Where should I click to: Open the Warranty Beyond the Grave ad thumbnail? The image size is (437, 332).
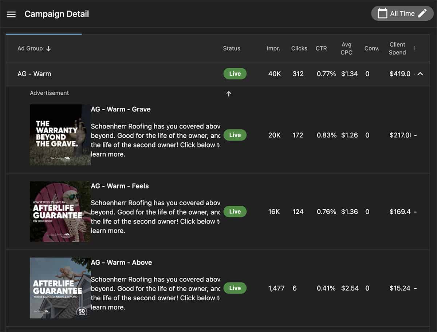pyautogui.click(x=60, y=135)
